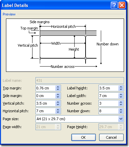This screenshot has width=129, height=147.
Task: Click the Cancel button
Action: pos(111,137)
